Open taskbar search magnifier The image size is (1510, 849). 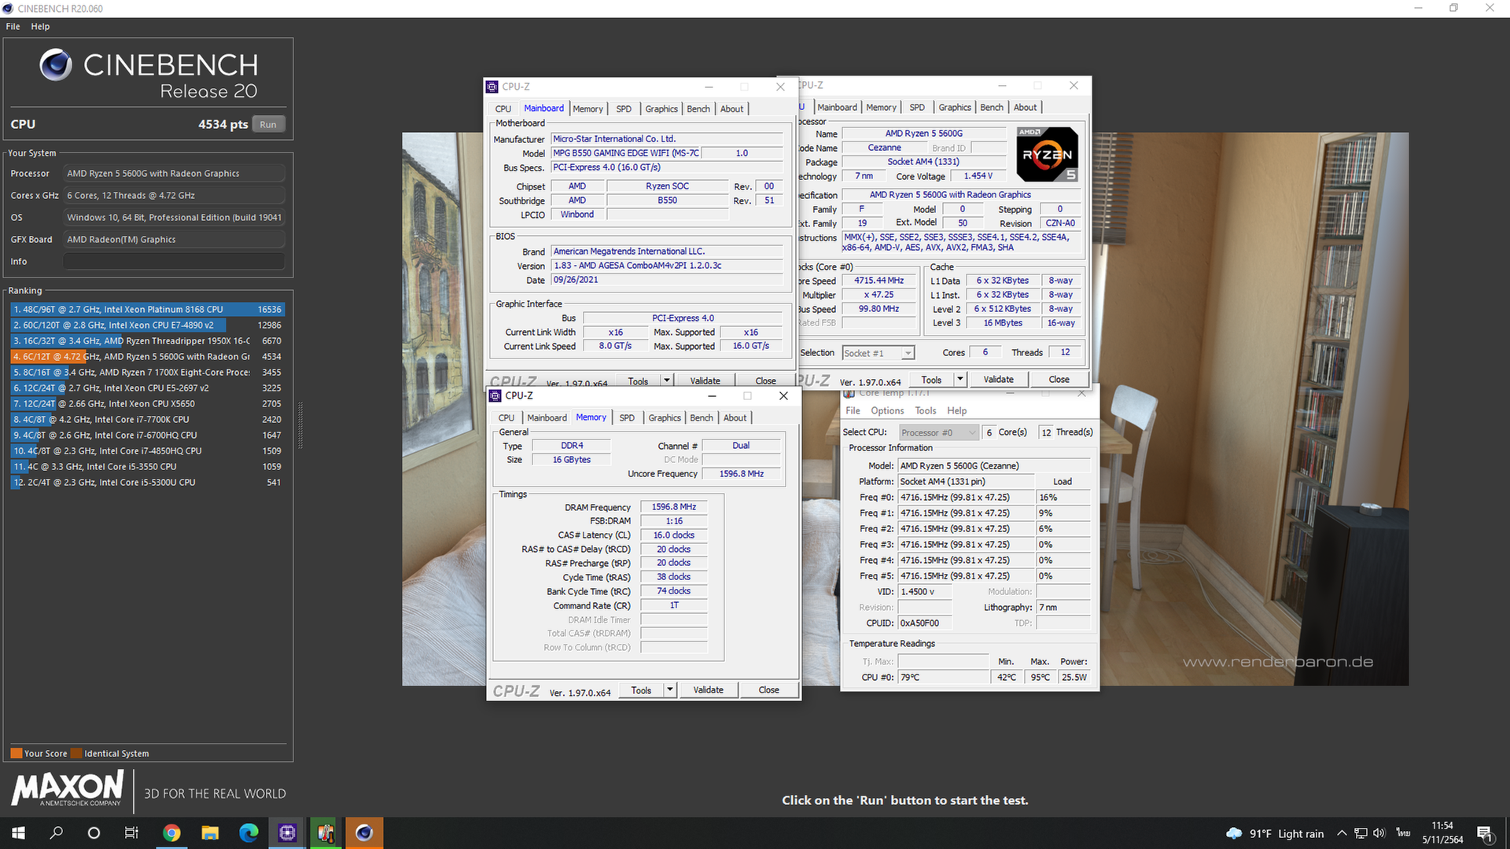coord(56,832)
